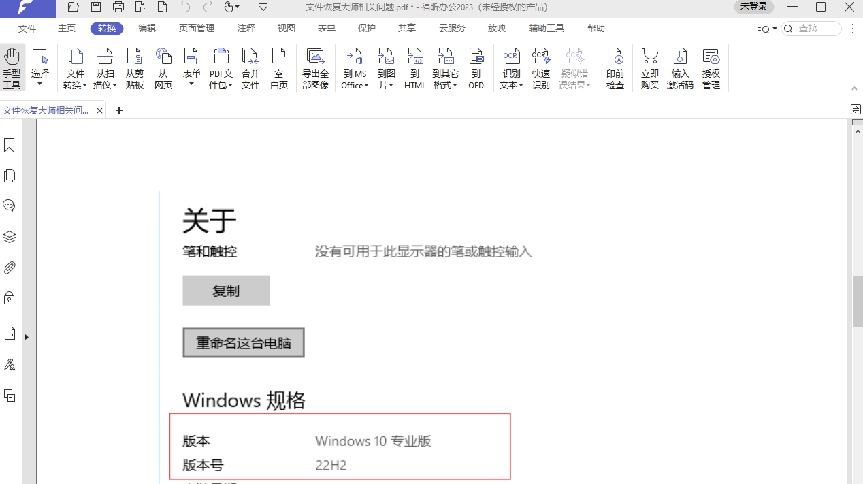Viewport: 863px width, 484px height.
Task: Click the Redo arrow in title bar
Action: tap(208, 7)
